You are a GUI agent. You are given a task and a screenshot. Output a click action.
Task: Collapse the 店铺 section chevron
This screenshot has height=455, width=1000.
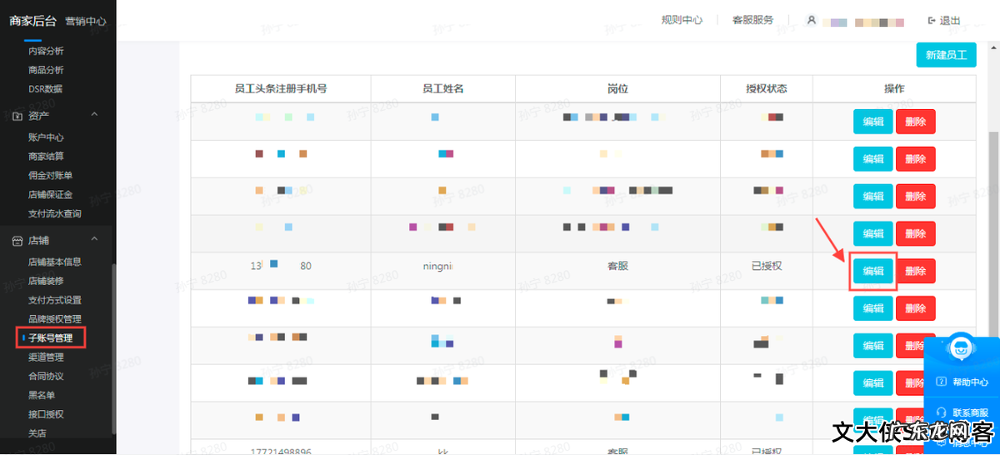[94, 240]
